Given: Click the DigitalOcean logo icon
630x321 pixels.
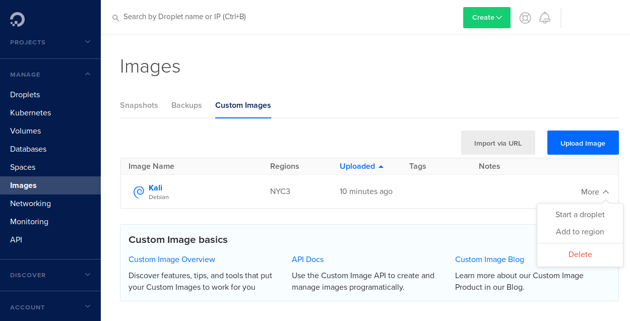Looking at the screenshot, I should (x=17, y=19).
